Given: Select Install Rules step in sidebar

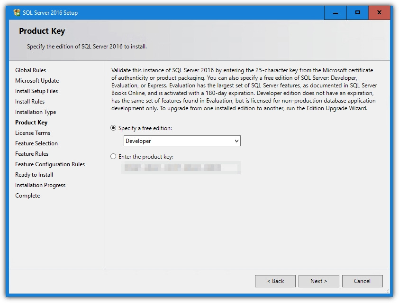Looking at the screenshot, I should [30, 102].
